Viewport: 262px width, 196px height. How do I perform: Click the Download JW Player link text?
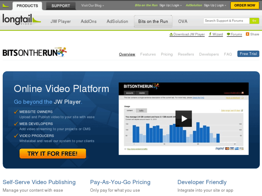(189, 35)
